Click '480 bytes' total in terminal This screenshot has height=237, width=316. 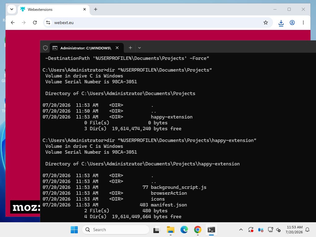point(155,210)
